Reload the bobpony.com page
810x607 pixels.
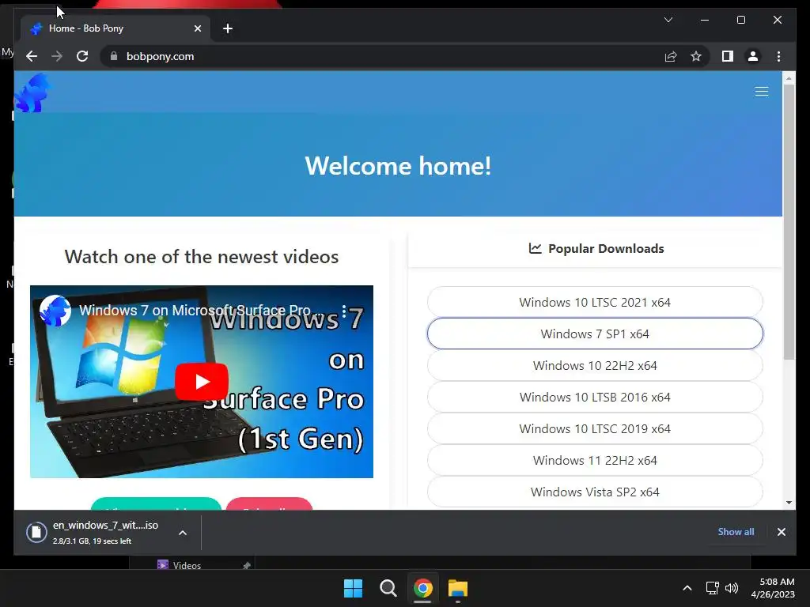click(82, 56)
